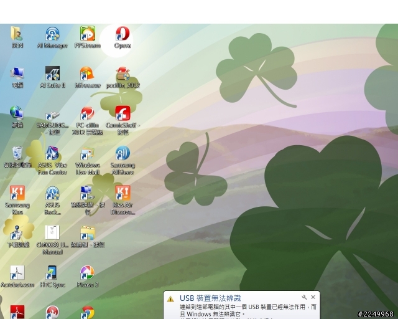Open the HTC Sync shortcut icon
This screenshot has width=398, height=319.
point(52,273)
